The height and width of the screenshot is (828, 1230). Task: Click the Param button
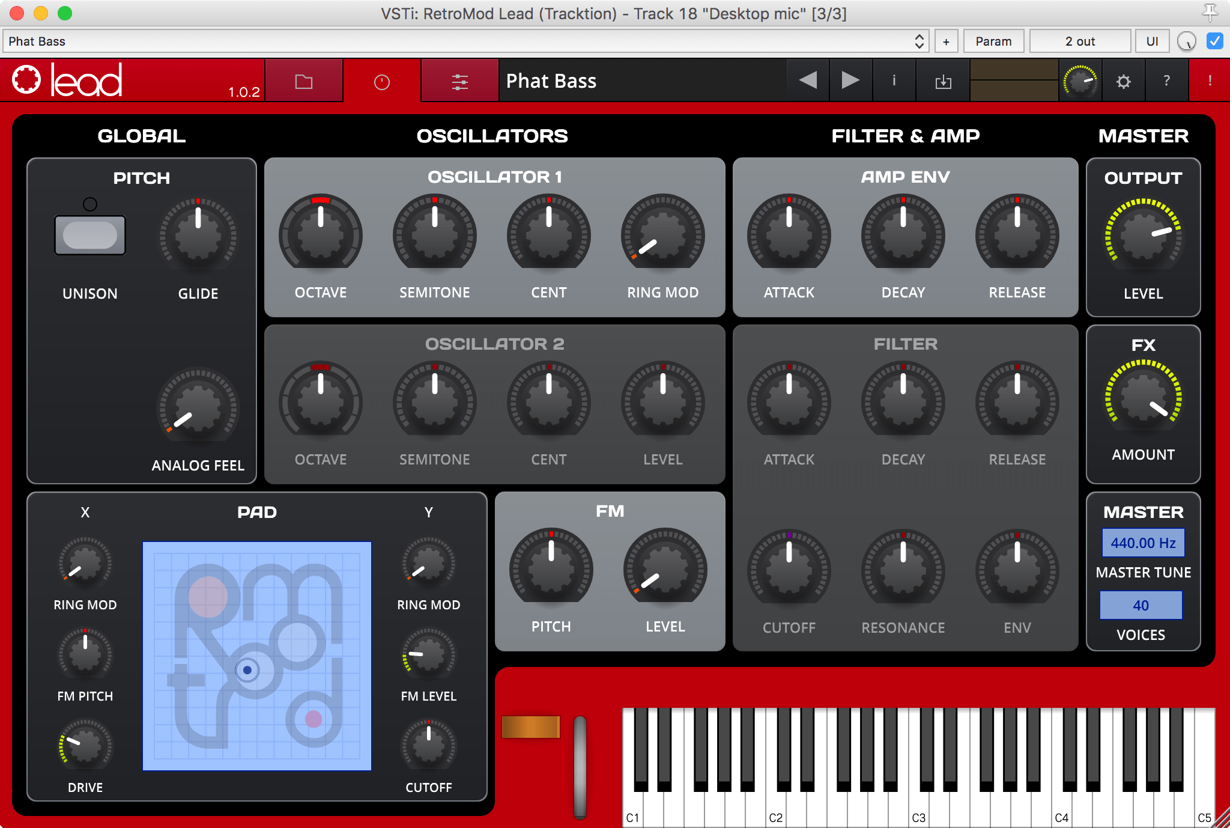[993, 41]
